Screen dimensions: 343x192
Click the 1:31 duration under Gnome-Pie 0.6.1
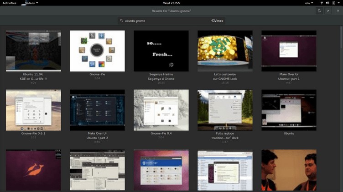coord(33,138)
